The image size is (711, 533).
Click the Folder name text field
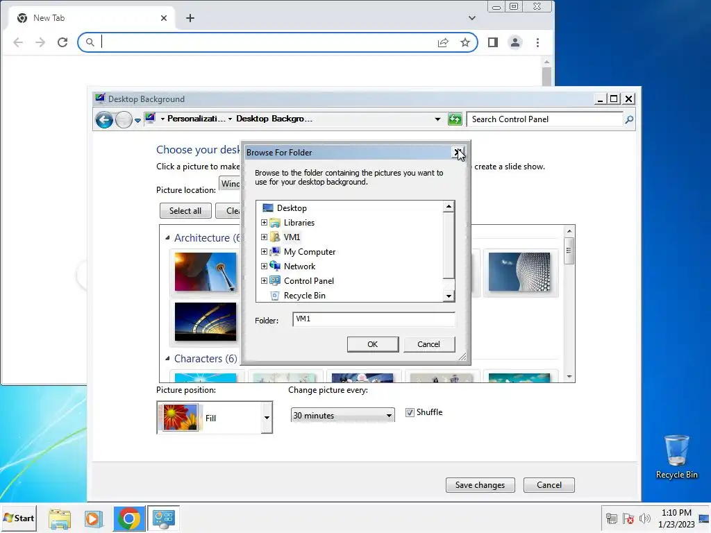pos(374,319)
